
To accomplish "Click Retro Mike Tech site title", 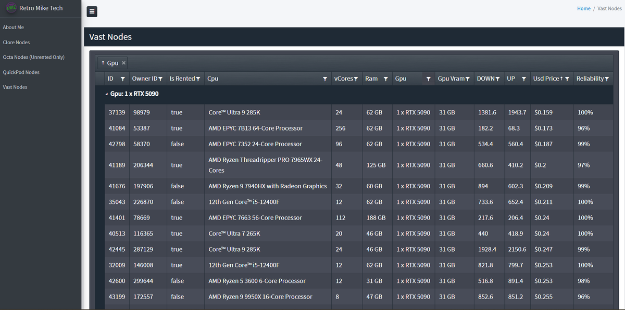I will (41, 8).
